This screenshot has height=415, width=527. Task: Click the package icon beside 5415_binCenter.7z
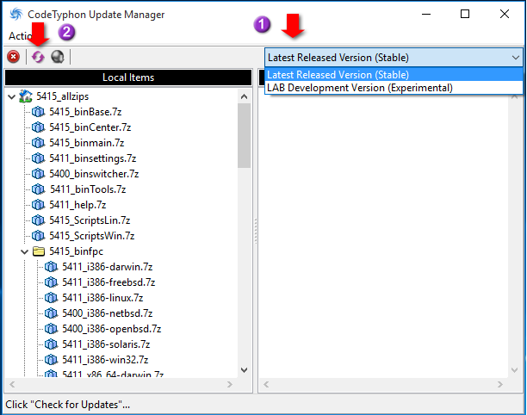click(38, 127)
